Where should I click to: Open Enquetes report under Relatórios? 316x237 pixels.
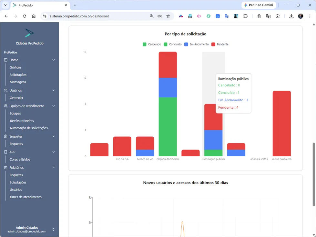point(16,175)
